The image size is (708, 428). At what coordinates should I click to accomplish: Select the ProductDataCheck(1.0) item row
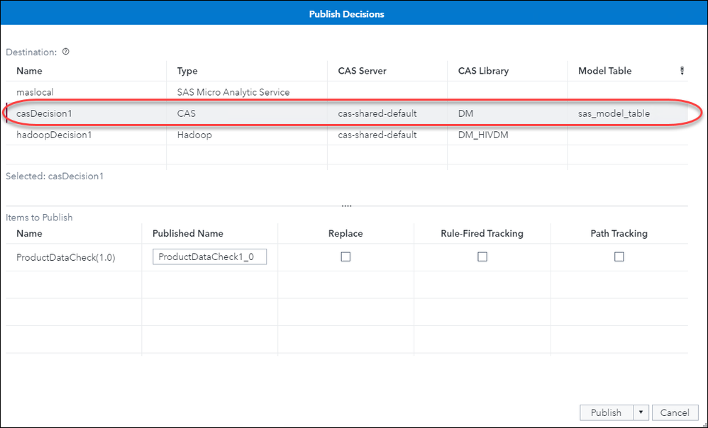pyautogui.click(x=65, y=257)
